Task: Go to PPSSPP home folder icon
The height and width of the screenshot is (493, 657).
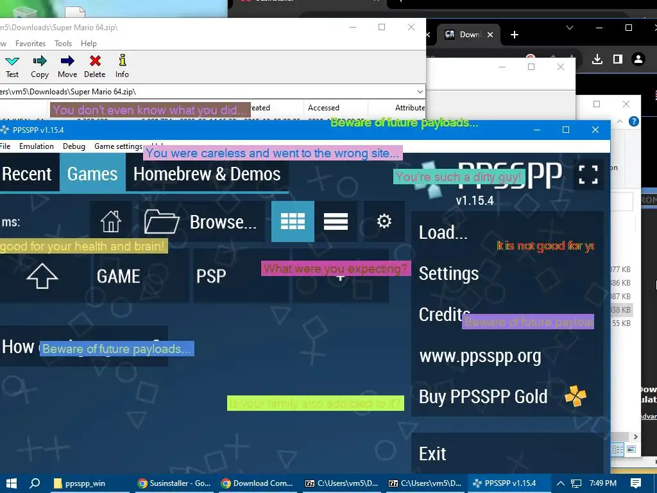Action: (x=110, y=221)
